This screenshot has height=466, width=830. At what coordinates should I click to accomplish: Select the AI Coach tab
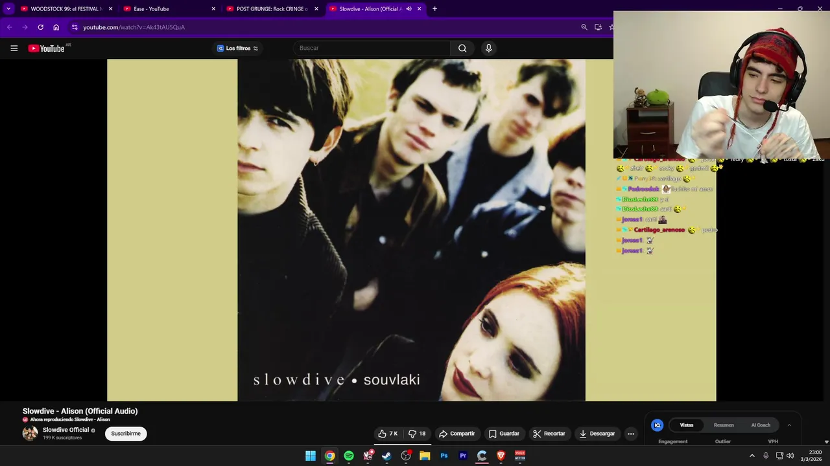click(x=761, y=425)
